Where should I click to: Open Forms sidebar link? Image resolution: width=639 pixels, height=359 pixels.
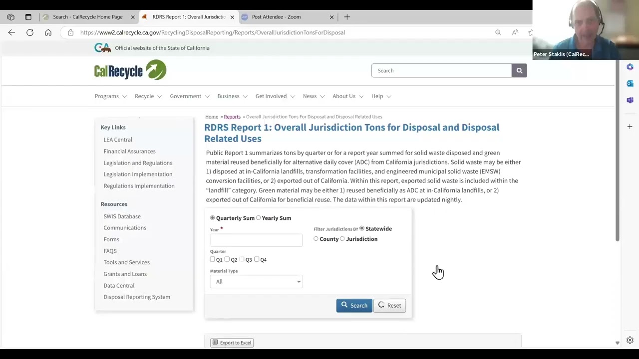(x=111, y=239)
